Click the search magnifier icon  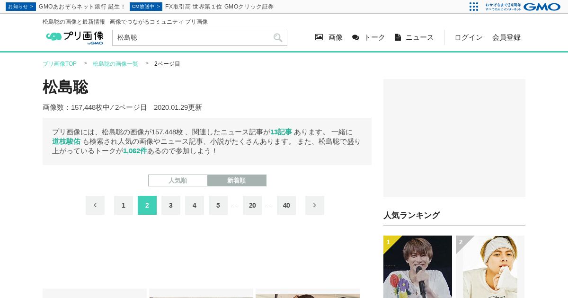point(278,38)
